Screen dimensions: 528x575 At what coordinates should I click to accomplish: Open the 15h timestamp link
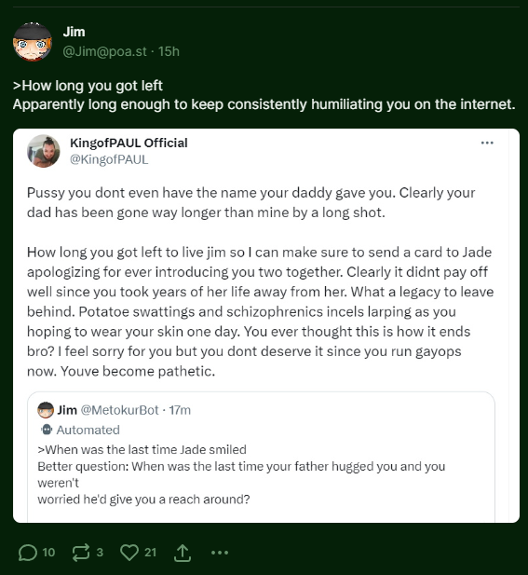[169, 51]
